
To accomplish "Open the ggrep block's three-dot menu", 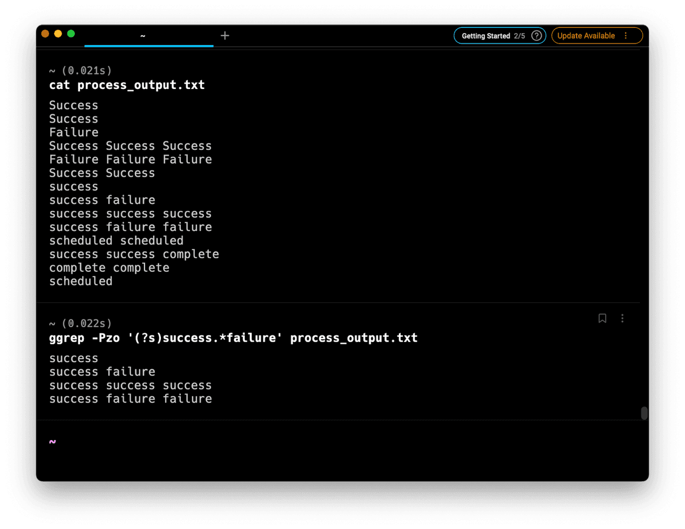I will [x=622, y=318].
